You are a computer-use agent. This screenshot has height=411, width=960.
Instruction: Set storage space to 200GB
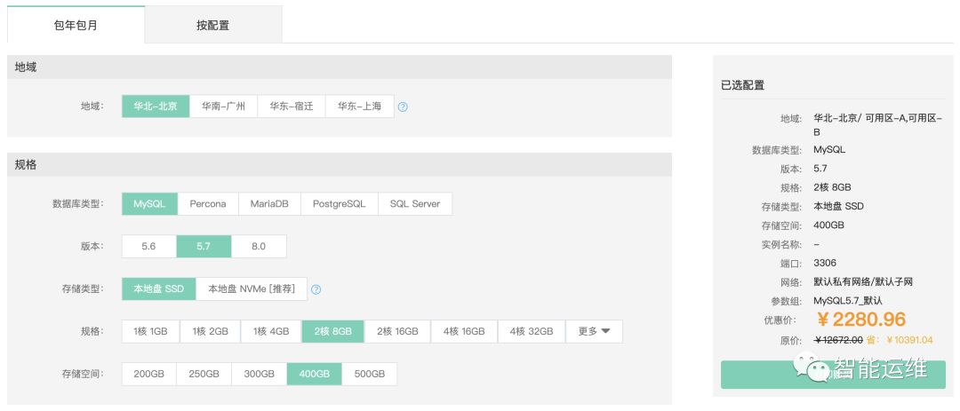(x=148, y=375)
